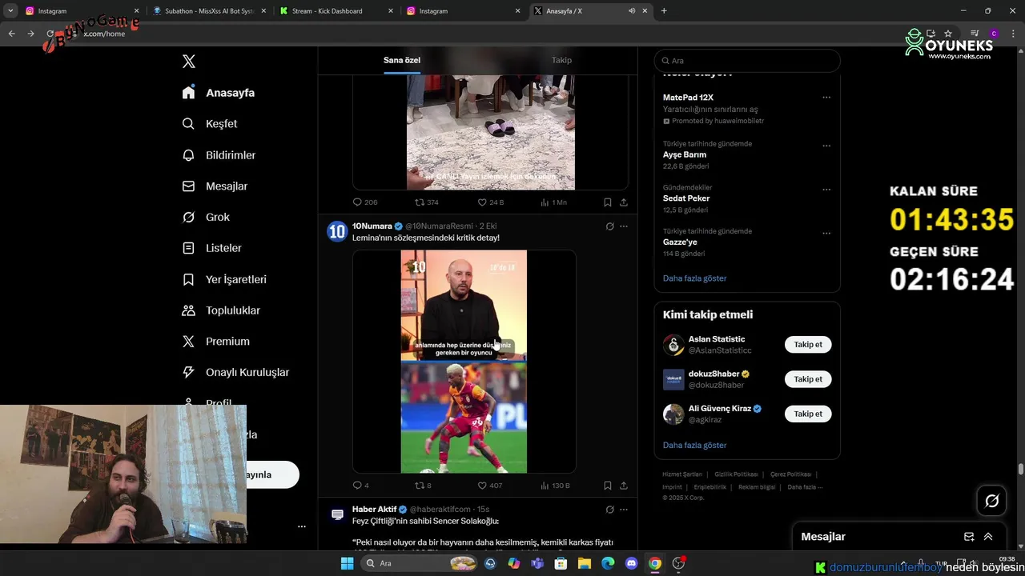Share the 10Numara post
The width and height of the screenshot is (1025, 576).
point(624,486)
